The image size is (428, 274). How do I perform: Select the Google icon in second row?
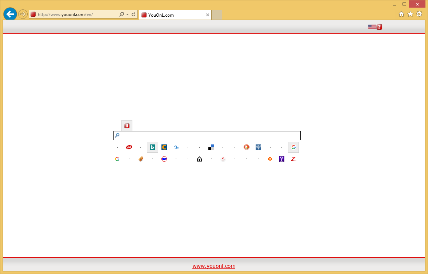tap(117, 159)
